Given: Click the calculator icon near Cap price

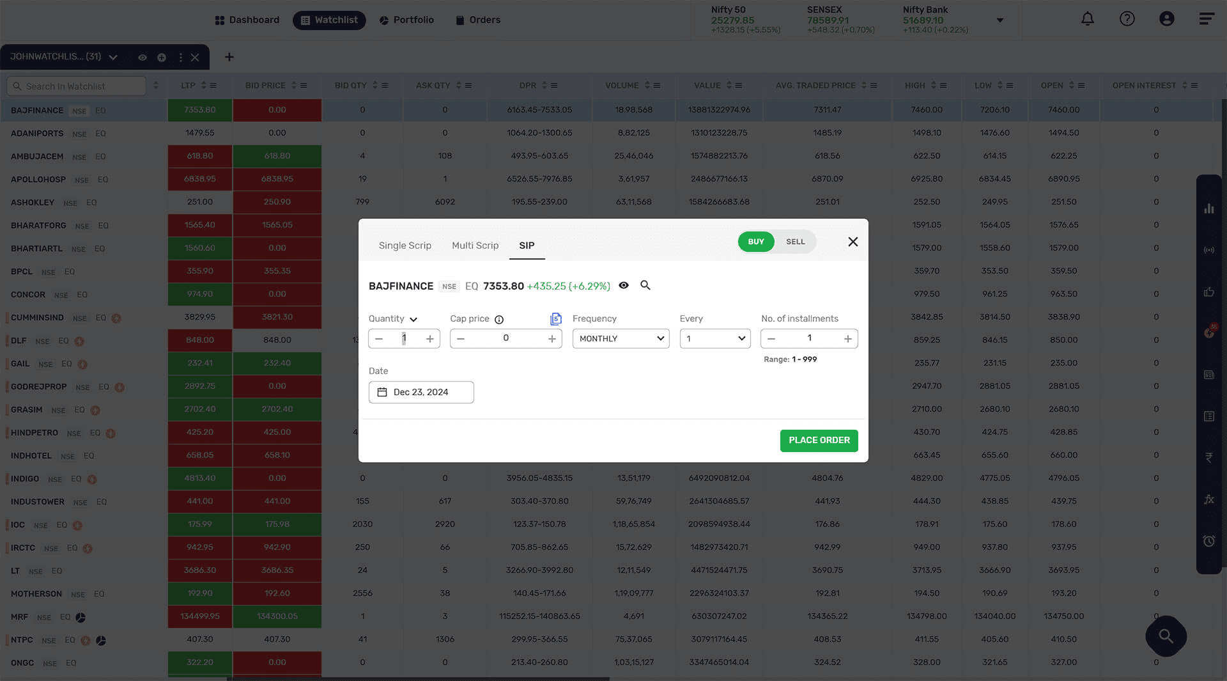Looking at the screenshot, I should [556, 318].
